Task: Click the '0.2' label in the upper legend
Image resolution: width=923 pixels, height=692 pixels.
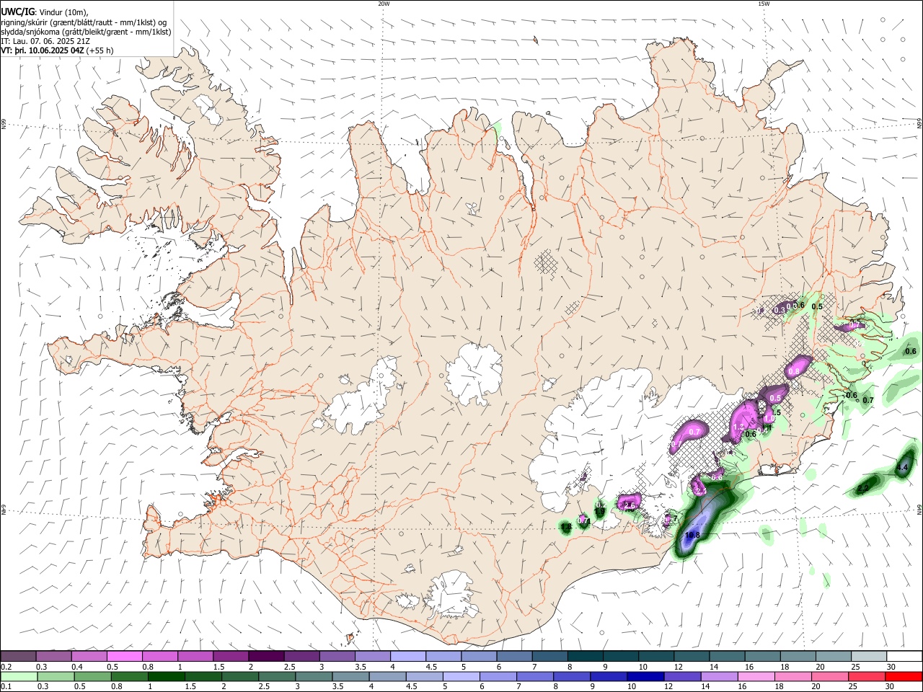Action: click(6, 667)
